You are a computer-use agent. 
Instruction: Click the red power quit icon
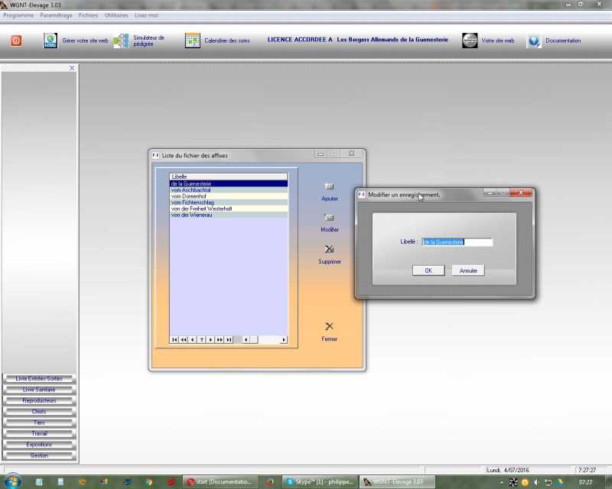click(16, 40)
